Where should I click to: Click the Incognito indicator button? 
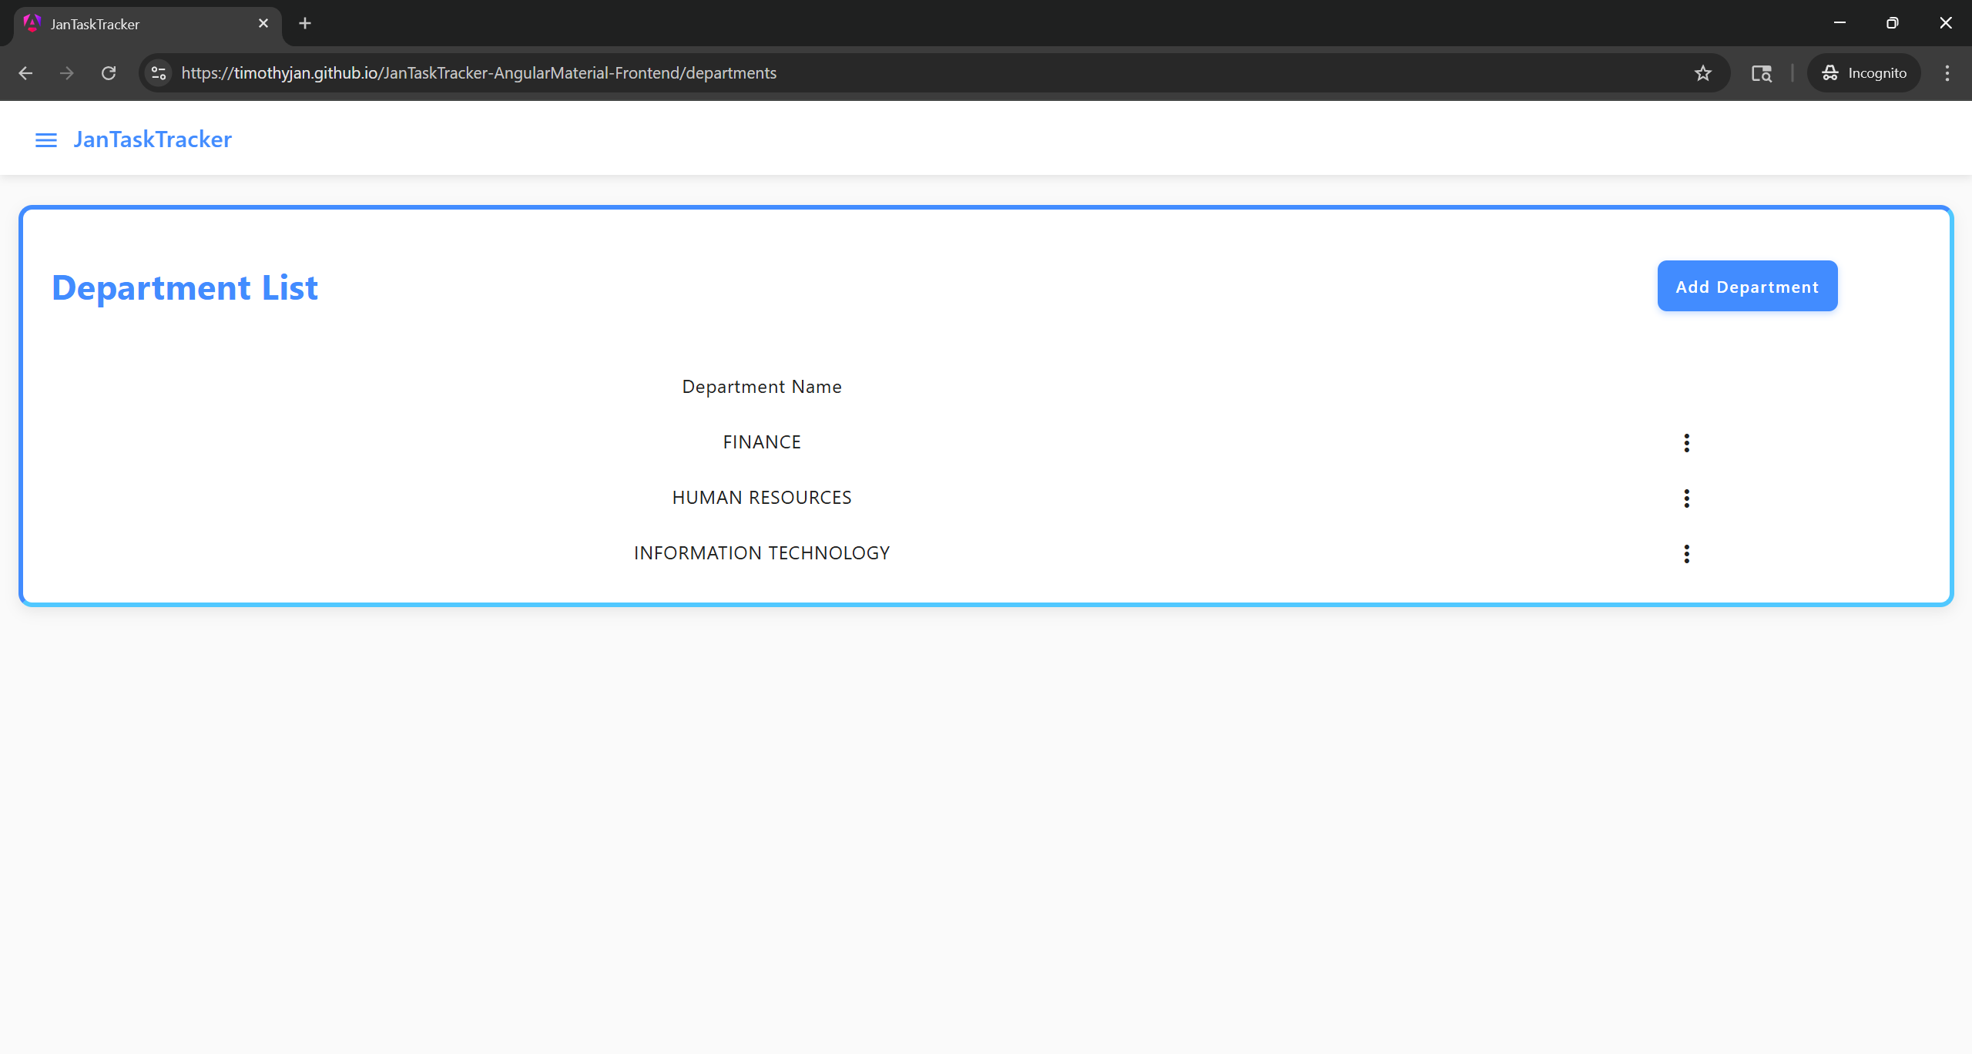click(x=1863, y=73)
